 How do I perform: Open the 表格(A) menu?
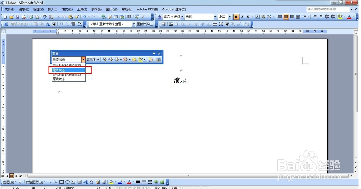click(x=96, y=9)
